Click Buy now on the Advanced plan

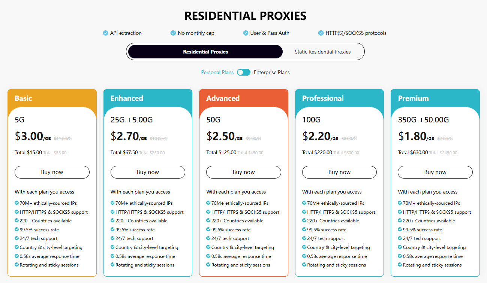243,172
